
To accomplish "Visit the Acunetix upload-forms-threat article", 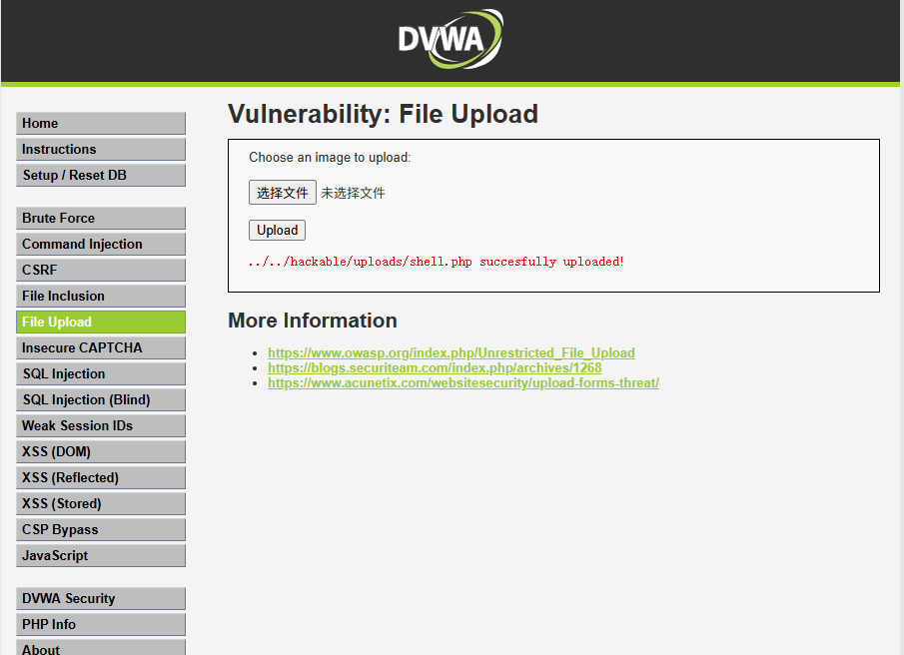I will pos(463,382).
